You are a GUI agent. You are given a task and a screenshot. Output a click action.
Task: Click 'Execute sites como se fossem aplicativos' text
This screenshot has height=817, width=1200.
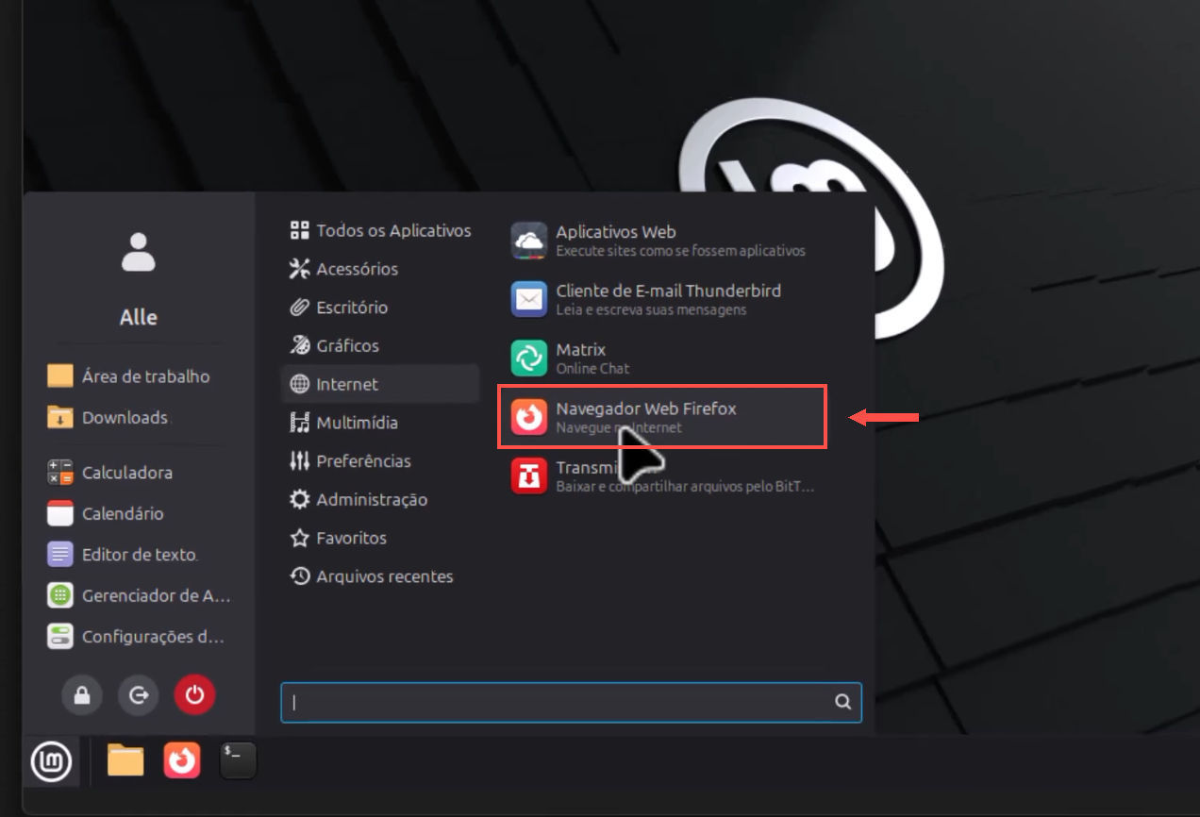coord(681,251)
